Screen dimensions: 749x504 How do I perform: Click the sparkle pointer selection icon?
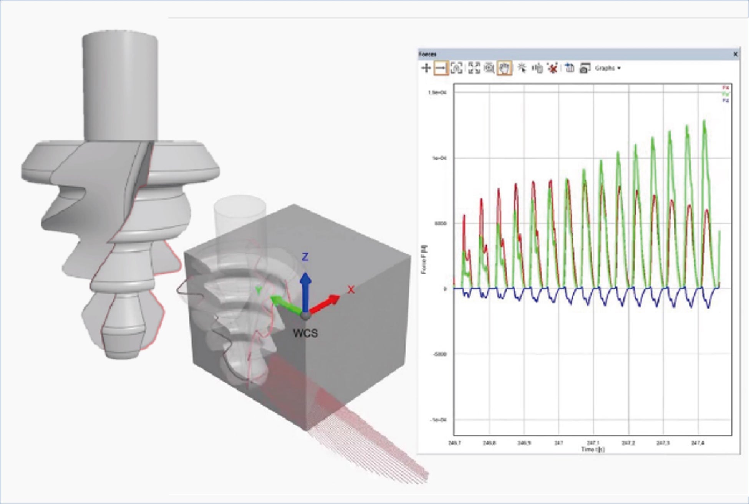[522, 68]
